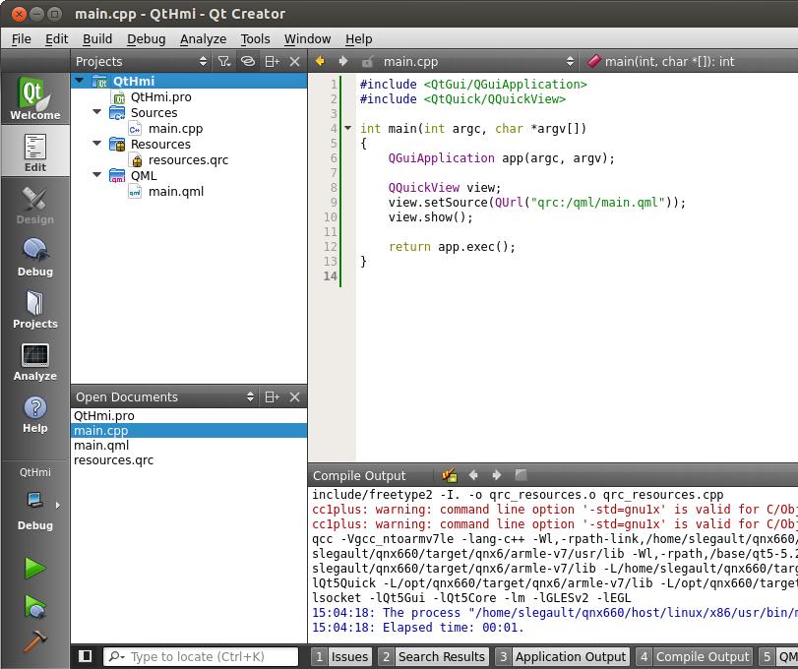798x669 pixels.
Task: Fold the main function at line 4
Action: click(x=348, y=128)
